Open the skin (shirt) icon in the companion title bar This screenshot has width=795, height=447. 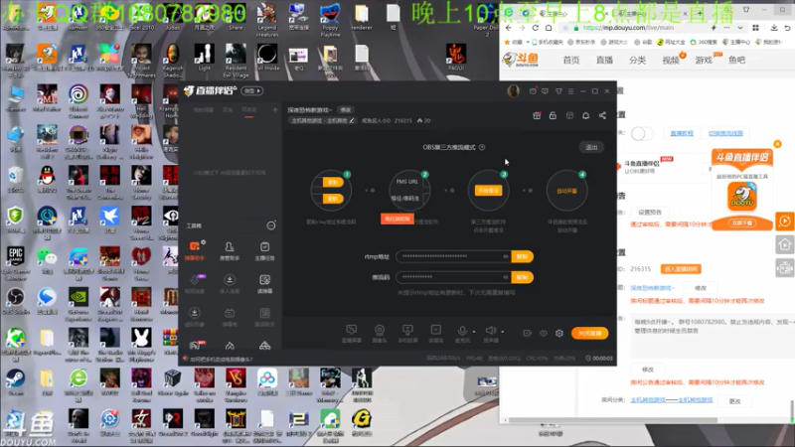click(558, 91)
